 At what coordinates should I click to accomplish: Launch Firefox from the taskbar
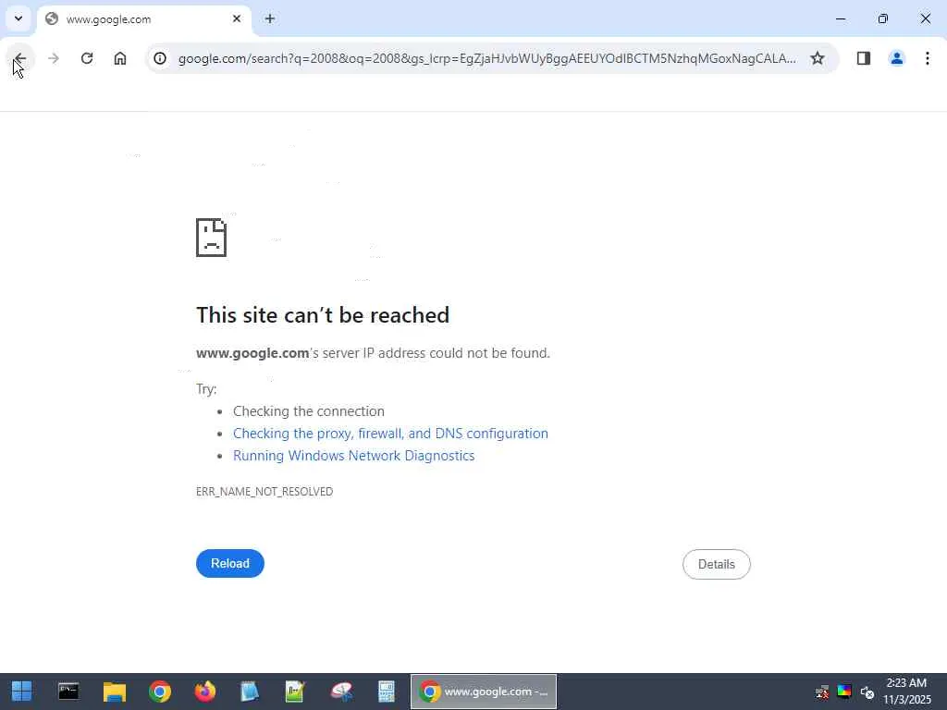coord(204,692)
